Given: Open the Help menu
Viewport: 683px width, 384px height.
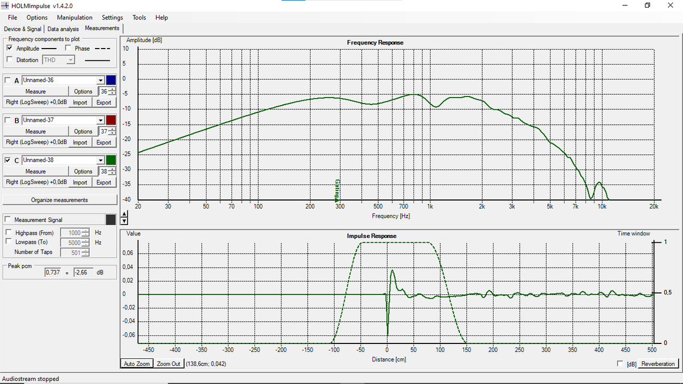Looking at the screenshot, I should coord(162,18).
